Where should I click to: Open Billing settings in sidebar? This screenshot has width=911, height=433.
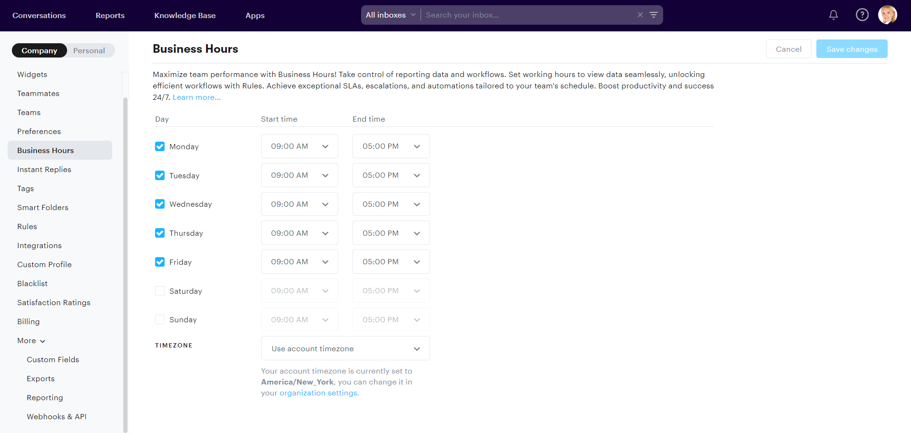(60, 321)
